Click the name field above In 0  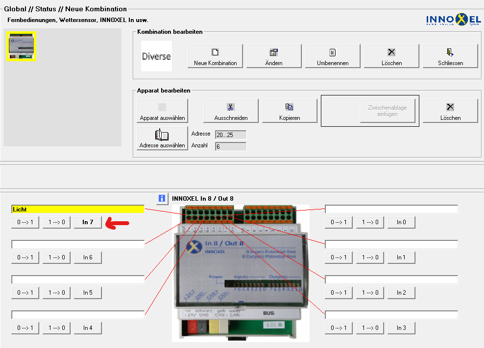coord(391,209)
